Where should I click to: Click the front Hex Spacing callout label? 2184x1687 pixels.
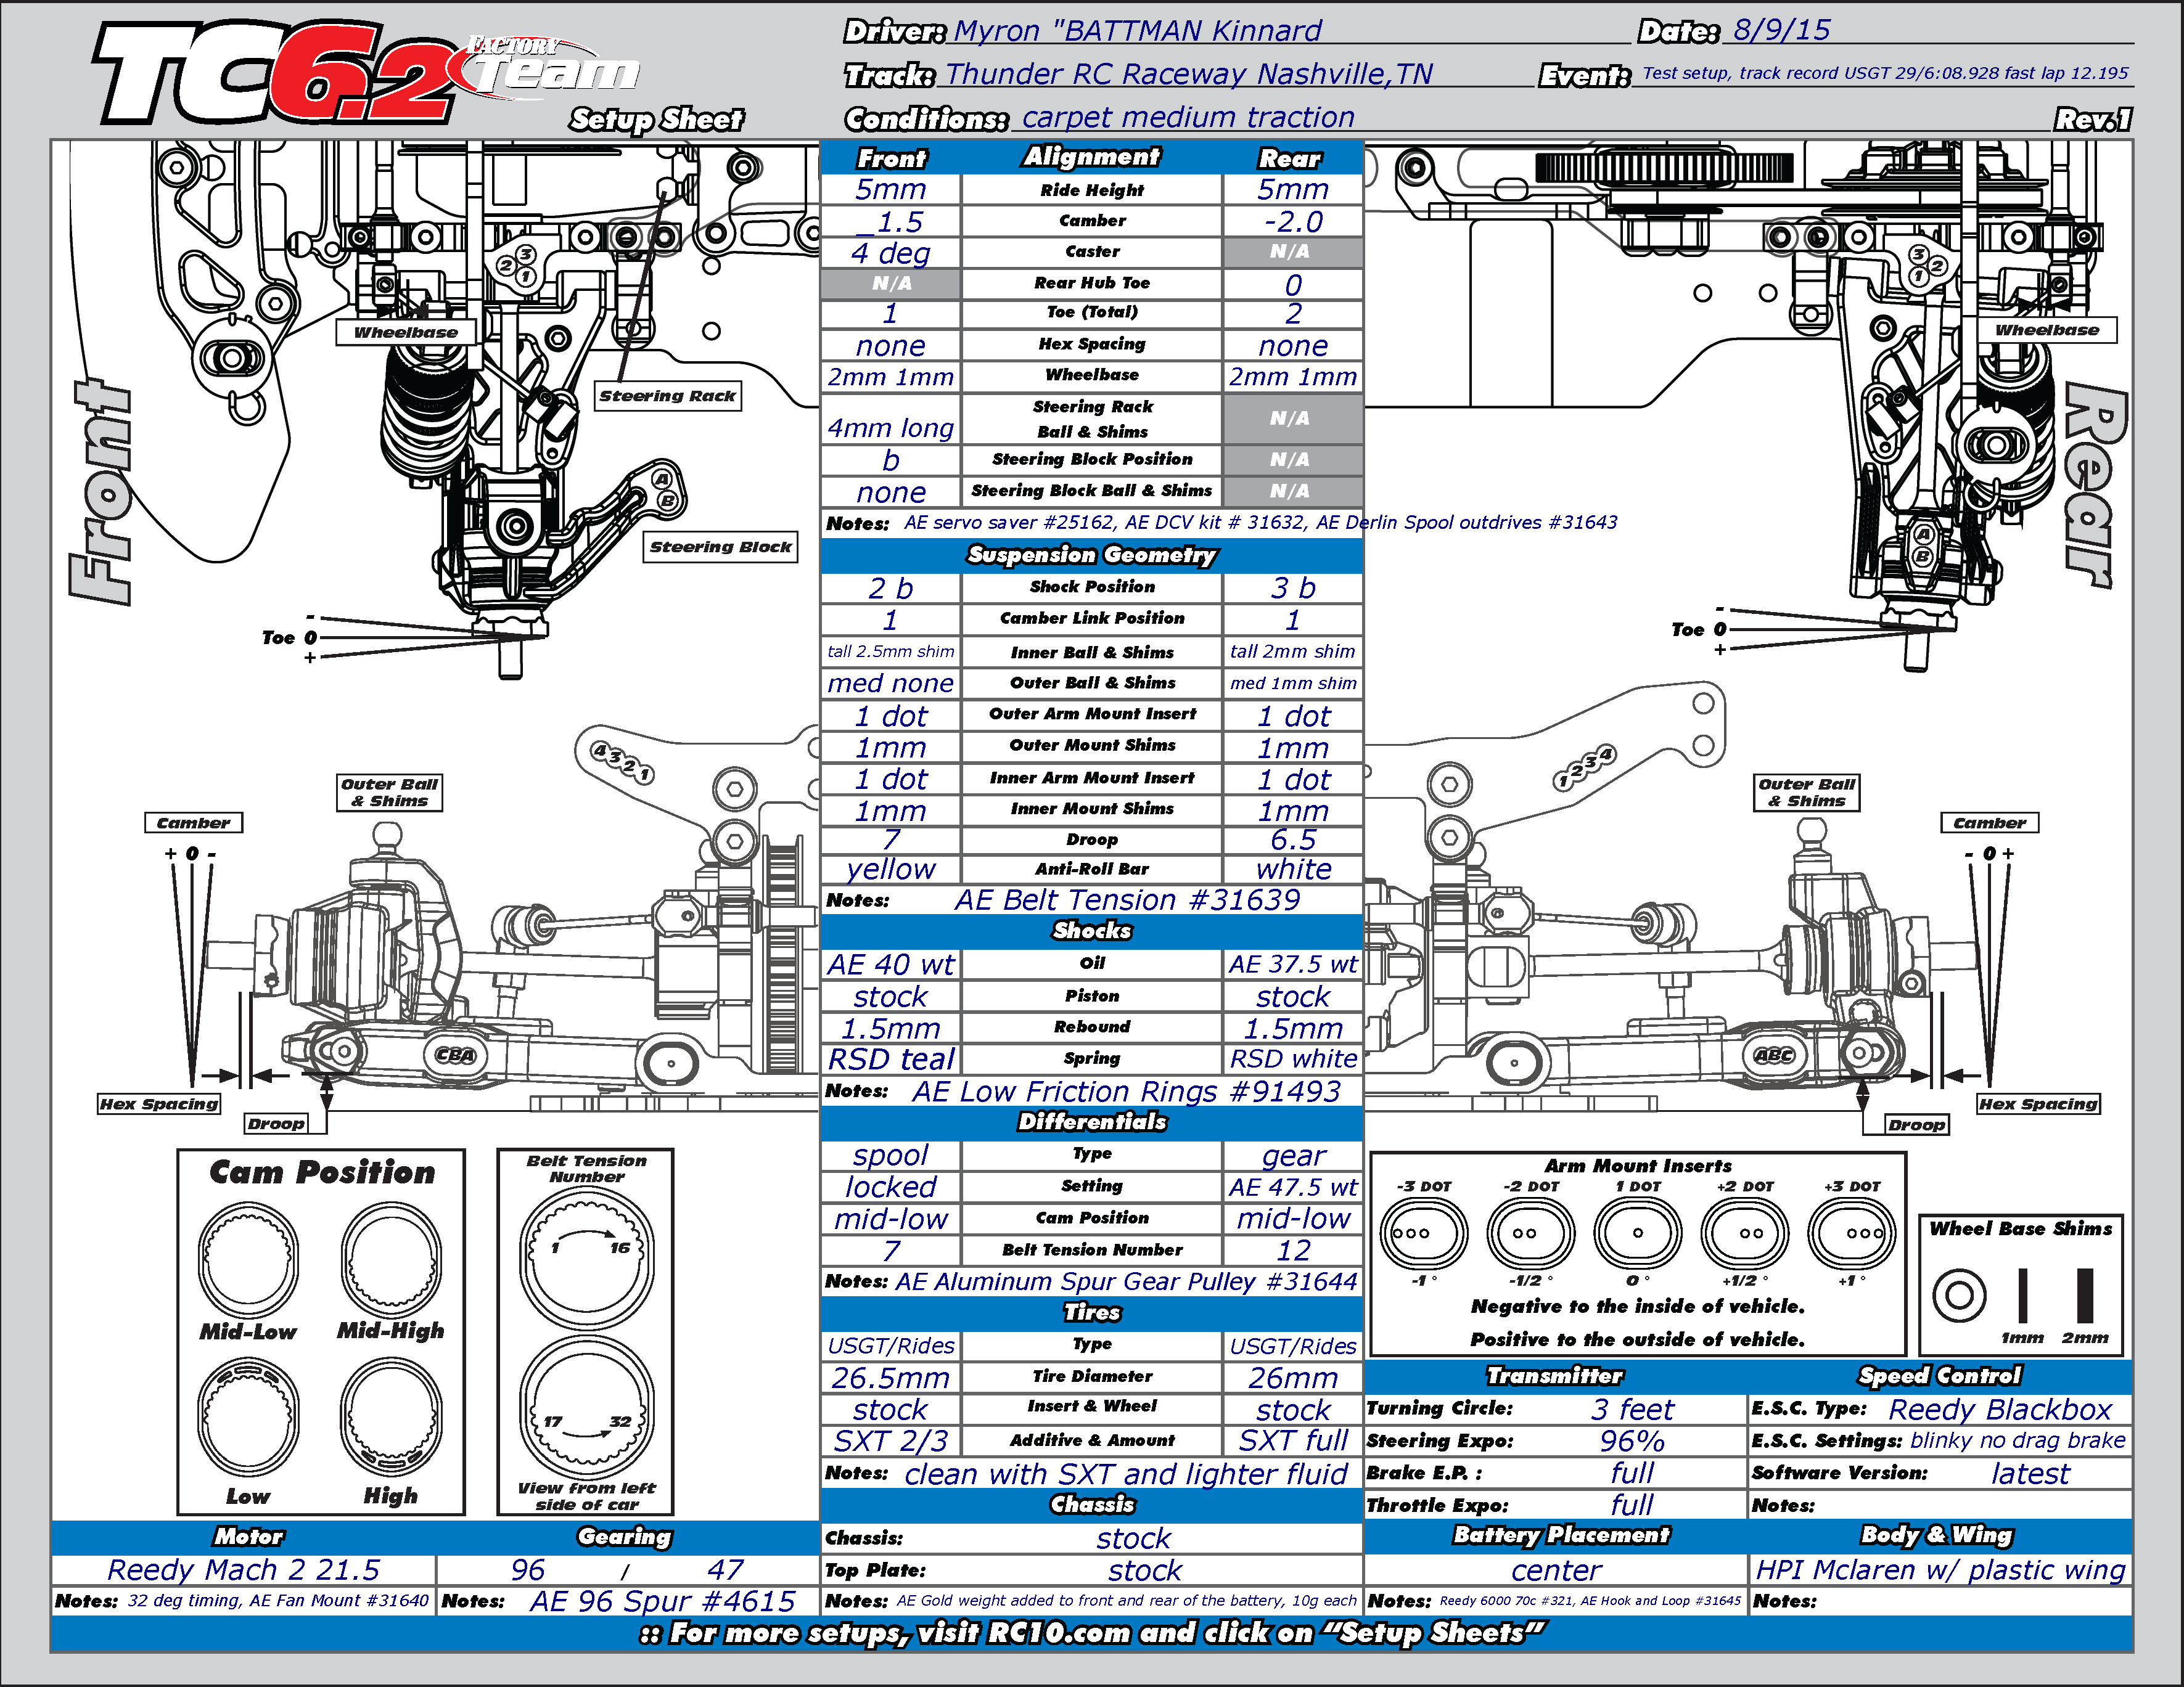pyautogui.click(x=159, y=1103)
